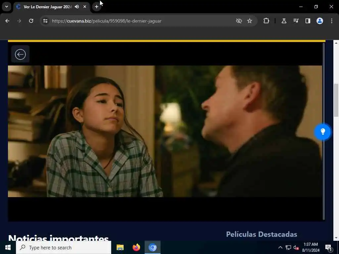Open media controls icon in toolbar
Viewport: 339px width, 254px height.
pos(296,21)
